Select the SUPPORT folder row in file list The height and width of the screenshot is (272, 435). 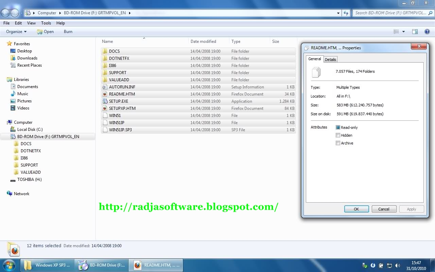[198, 73]
